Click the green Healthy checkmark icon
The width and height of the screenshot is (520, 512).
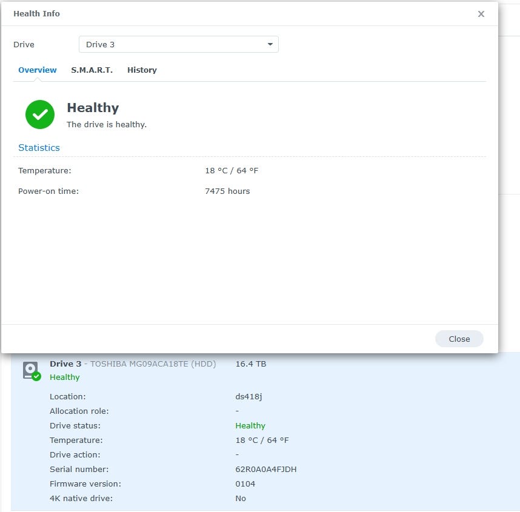(x=40, y=115)
